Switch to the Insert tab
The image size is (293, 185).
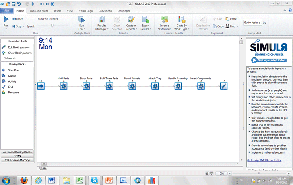pos(57,11)
